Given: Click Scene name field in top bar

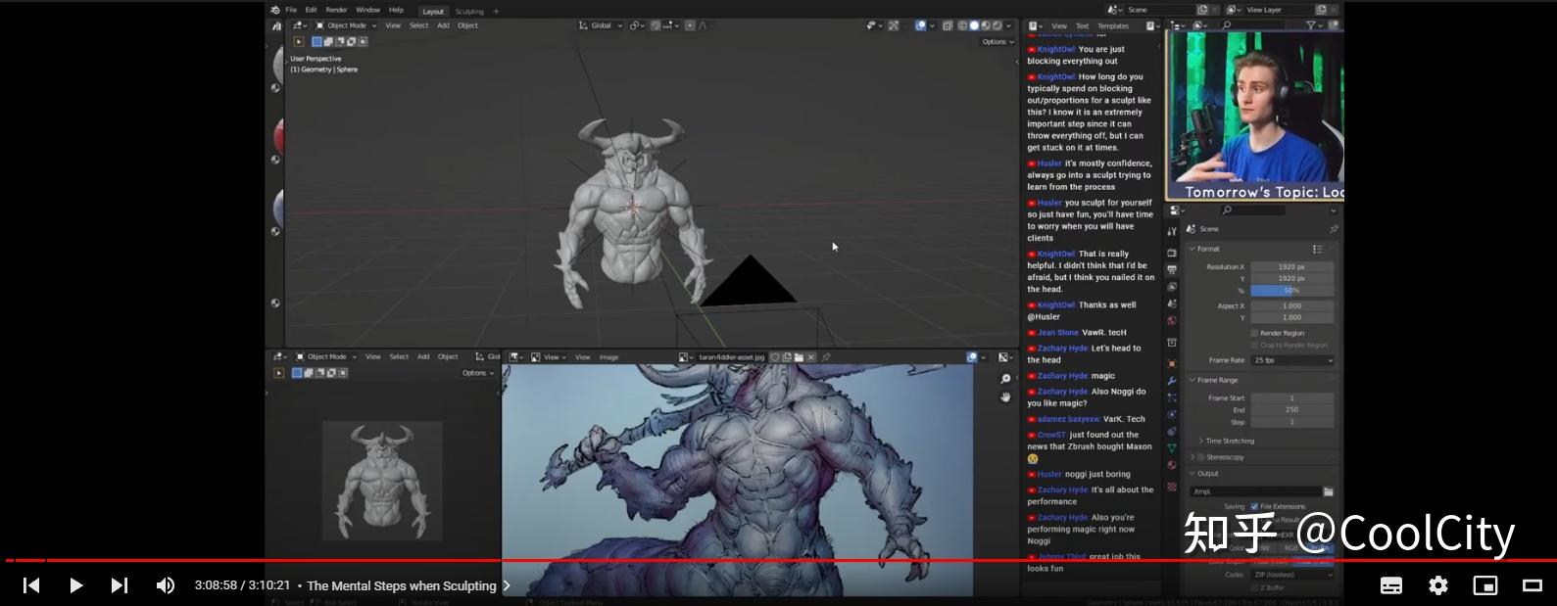Looking at the screenshot, I should [x=1160, y=10].
